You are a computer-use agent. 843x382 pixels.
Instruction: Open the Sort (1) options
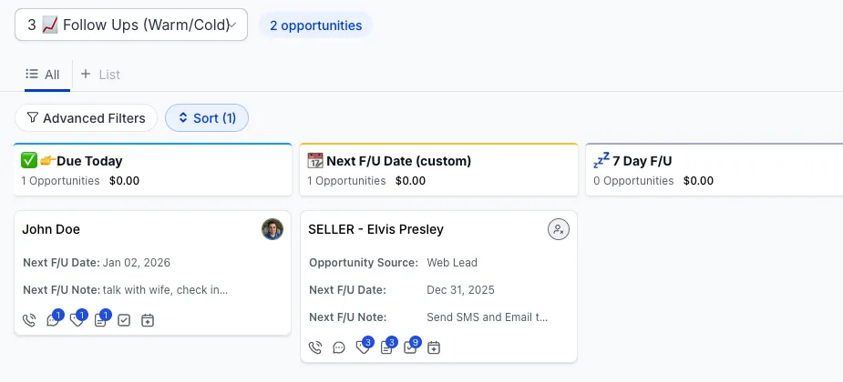pos(207,118)
